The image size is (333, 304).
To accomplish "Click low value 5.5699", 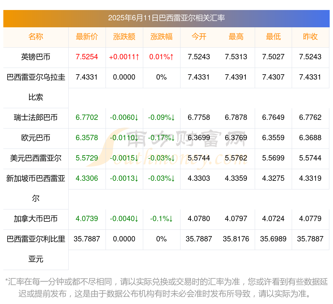I will [x=273, y=158].
